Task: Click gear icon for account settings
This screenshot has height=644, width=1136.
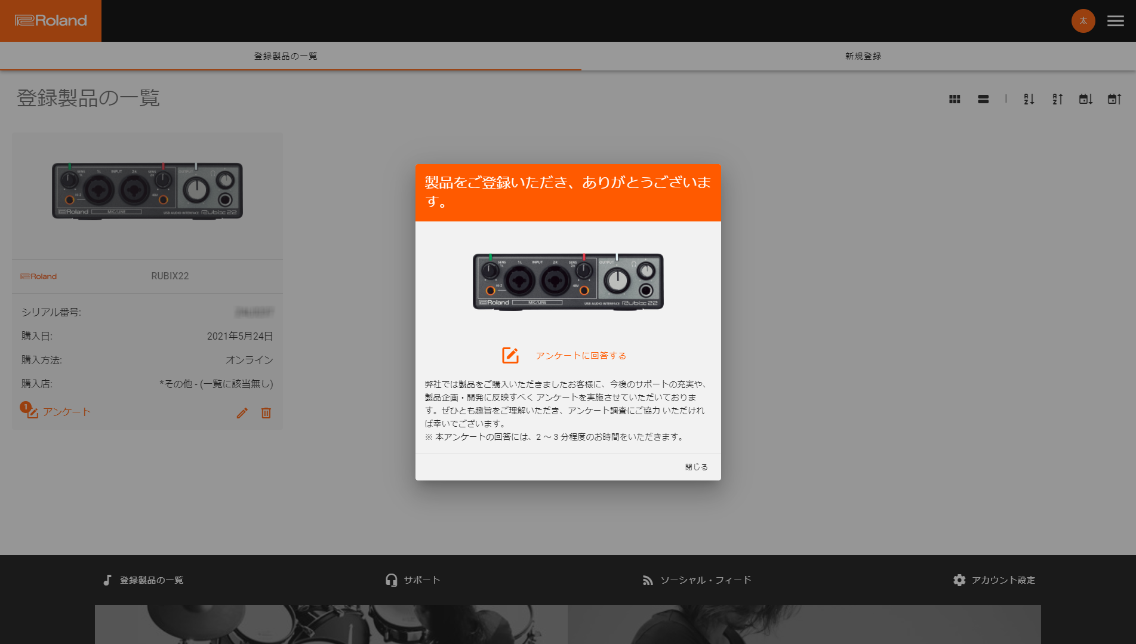Action: tap(959, 580)
